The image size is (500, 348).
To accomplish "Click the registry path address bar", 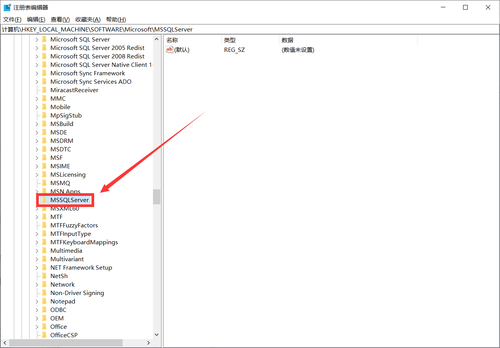I will tap(250, 29).
